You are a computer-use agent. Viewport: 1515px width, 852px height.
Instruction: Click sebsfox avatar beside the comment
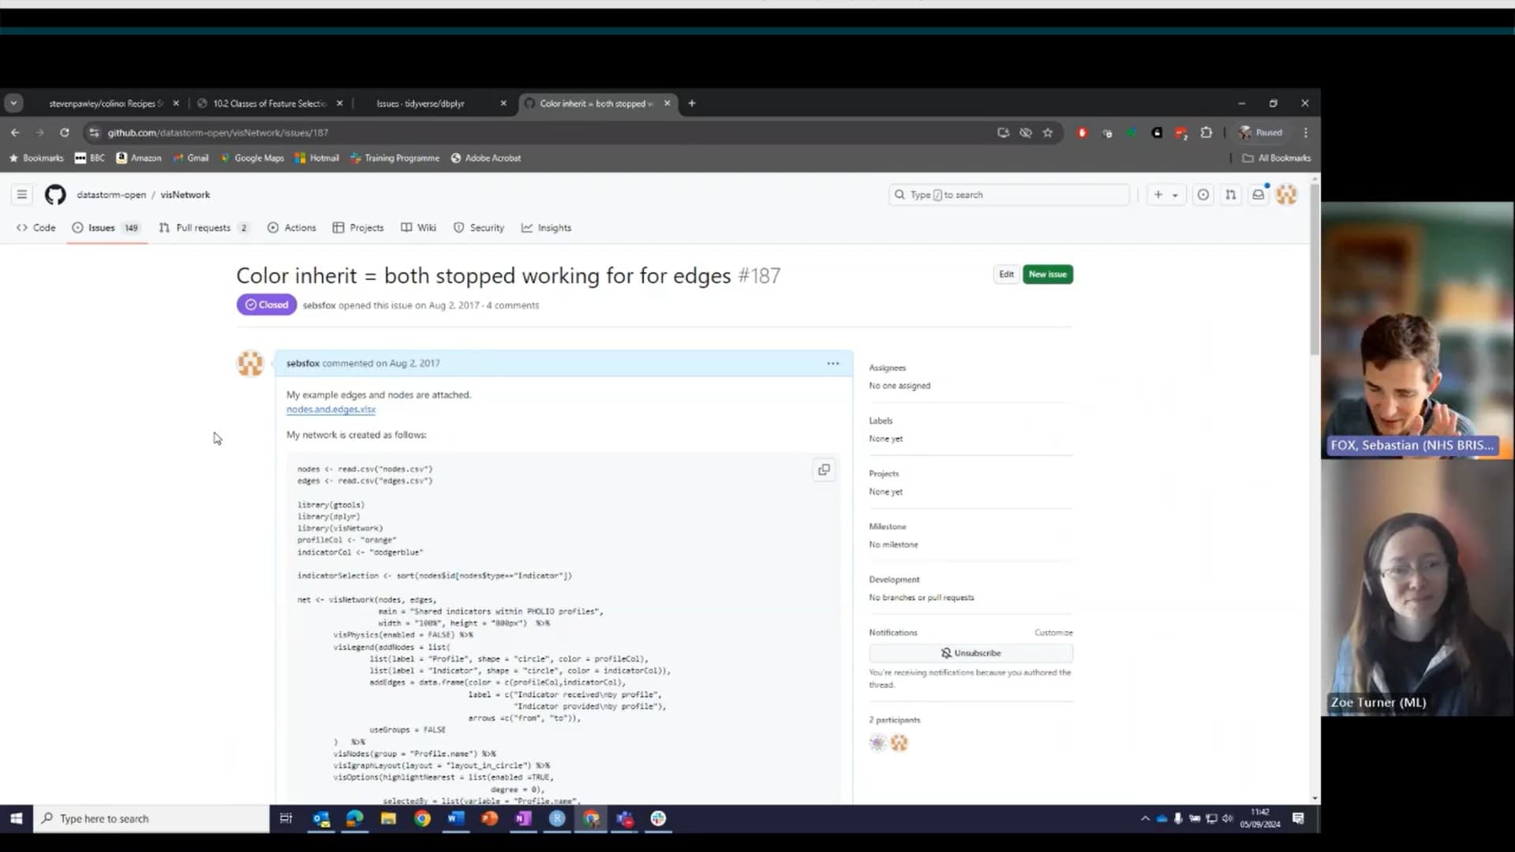[250, 364]
